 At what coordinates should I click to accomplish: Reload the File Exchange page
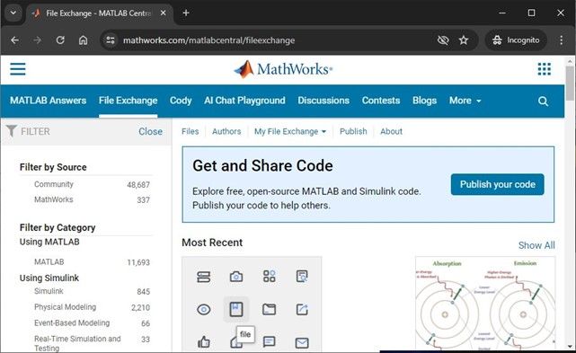coord(60,40)
